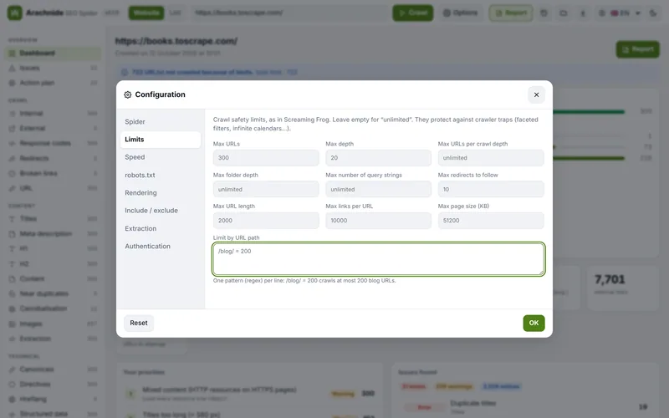The image size is (669, 418).
Task: Open the Spider configuration tab
Action: coord(161,121)
